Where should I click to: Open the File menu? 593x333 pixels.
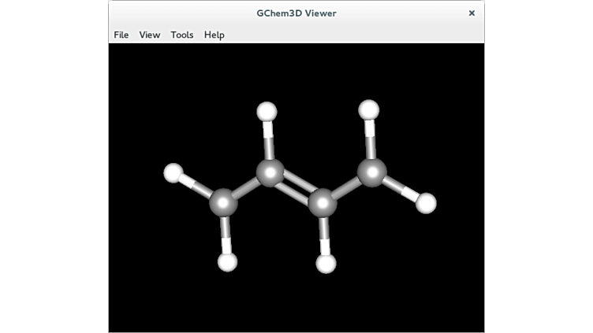pos(121,35)
